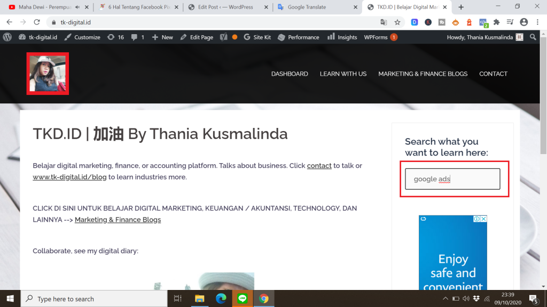Click the search field containing google ads
547x307 pixels.
pos(452,179)
